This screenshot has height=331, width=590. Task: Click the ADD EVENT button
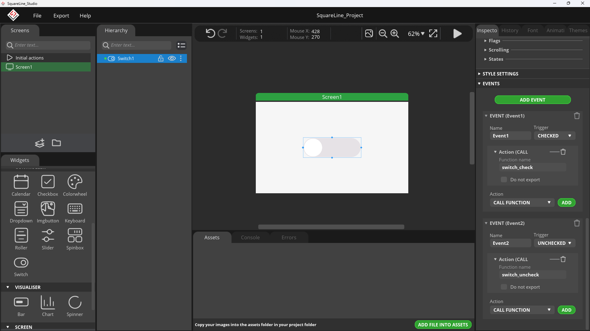[x=533, y=100]
